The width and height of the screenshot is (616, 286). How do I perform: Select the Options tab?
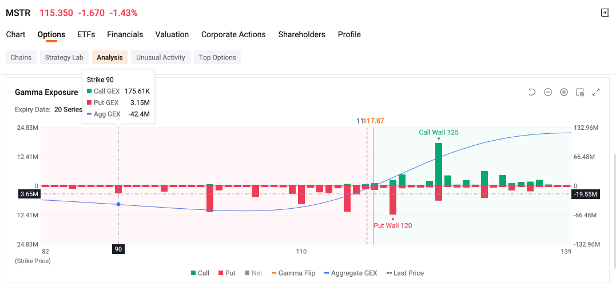(x=51, y=34)
